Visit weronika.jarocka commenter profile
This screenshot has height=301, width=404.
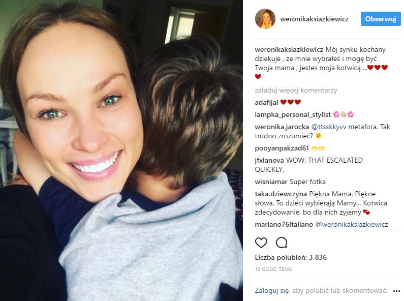(282, 127)
